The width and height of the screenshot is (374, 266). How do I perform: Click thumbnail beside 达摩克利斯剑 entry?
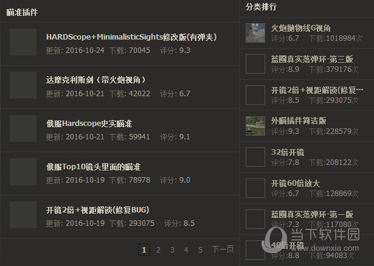point(23,86)
